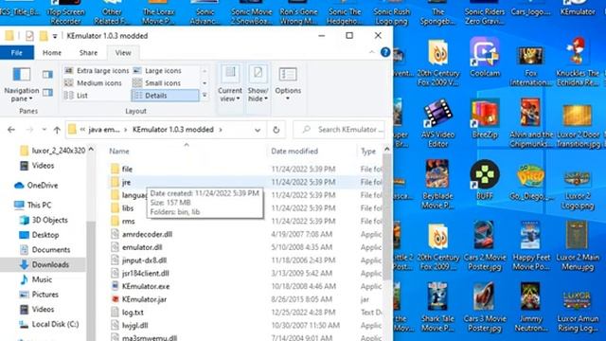
Task: Switch to the Home ribbon tab
Action: pos(52,53)
